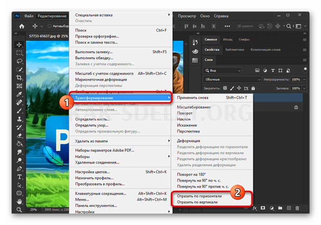
Task: Select the Hand tool
Action: tap(19, 201)
